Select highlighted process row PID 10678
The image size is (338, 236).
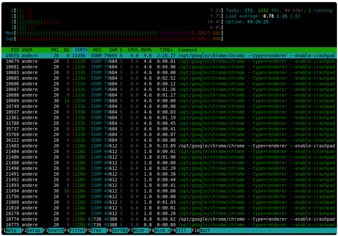tap(169, 56)
